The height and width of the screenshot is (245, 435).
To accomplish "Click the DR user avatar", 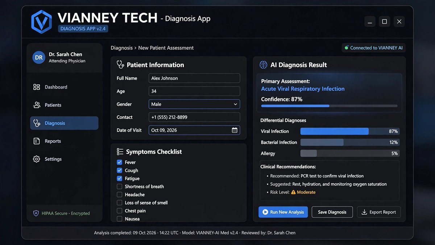I will tap(39, 57).
